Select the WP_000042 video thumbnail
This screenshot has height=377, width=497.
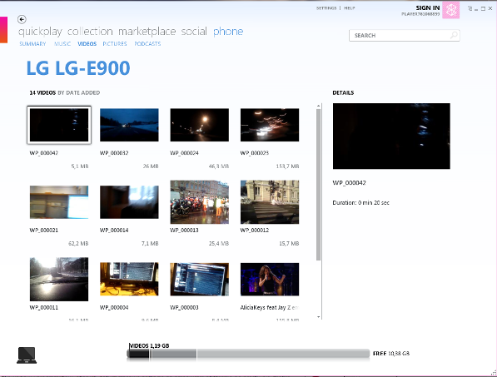pyautogui.click(x=59, y=125)
